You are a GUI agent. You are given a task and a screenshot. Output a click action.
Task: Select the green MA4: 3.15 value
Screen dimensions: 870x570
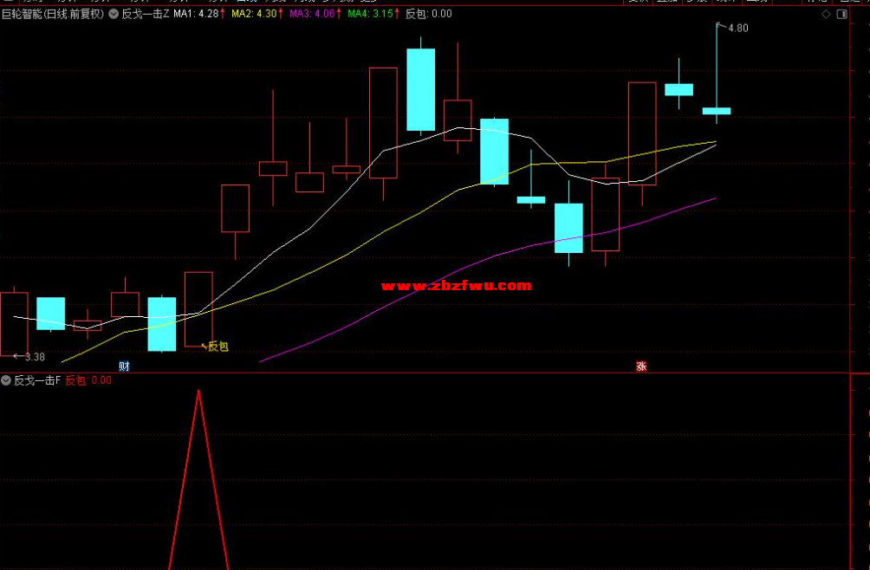[x=371, y=14]
